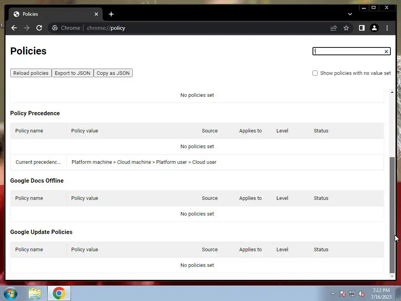Open a new tab

(111, 14)
